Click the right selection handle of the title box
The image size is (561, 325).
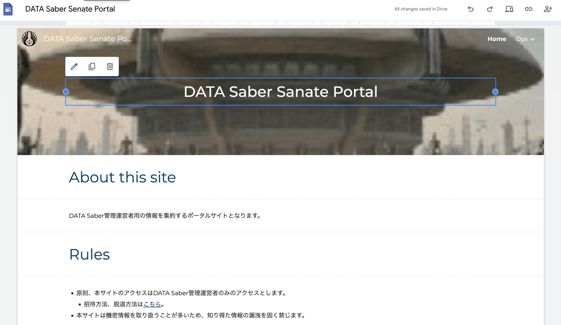(x=496, y=92)
